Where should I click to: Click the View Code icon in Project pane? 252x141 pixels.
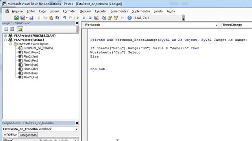pos(6,29)
